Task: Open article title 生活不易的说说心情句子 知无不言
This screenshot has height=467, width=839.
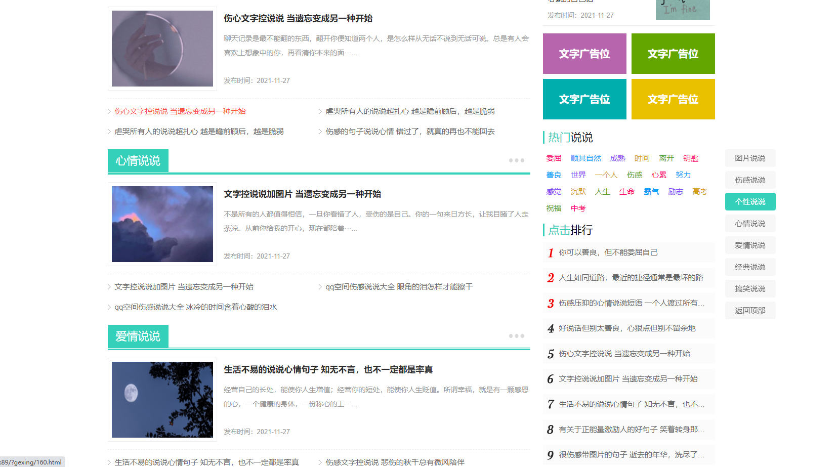Action: (328, 369)
